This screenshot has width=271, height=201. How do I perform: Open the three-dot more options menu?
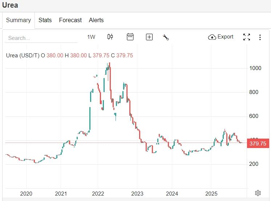(260, 37)
